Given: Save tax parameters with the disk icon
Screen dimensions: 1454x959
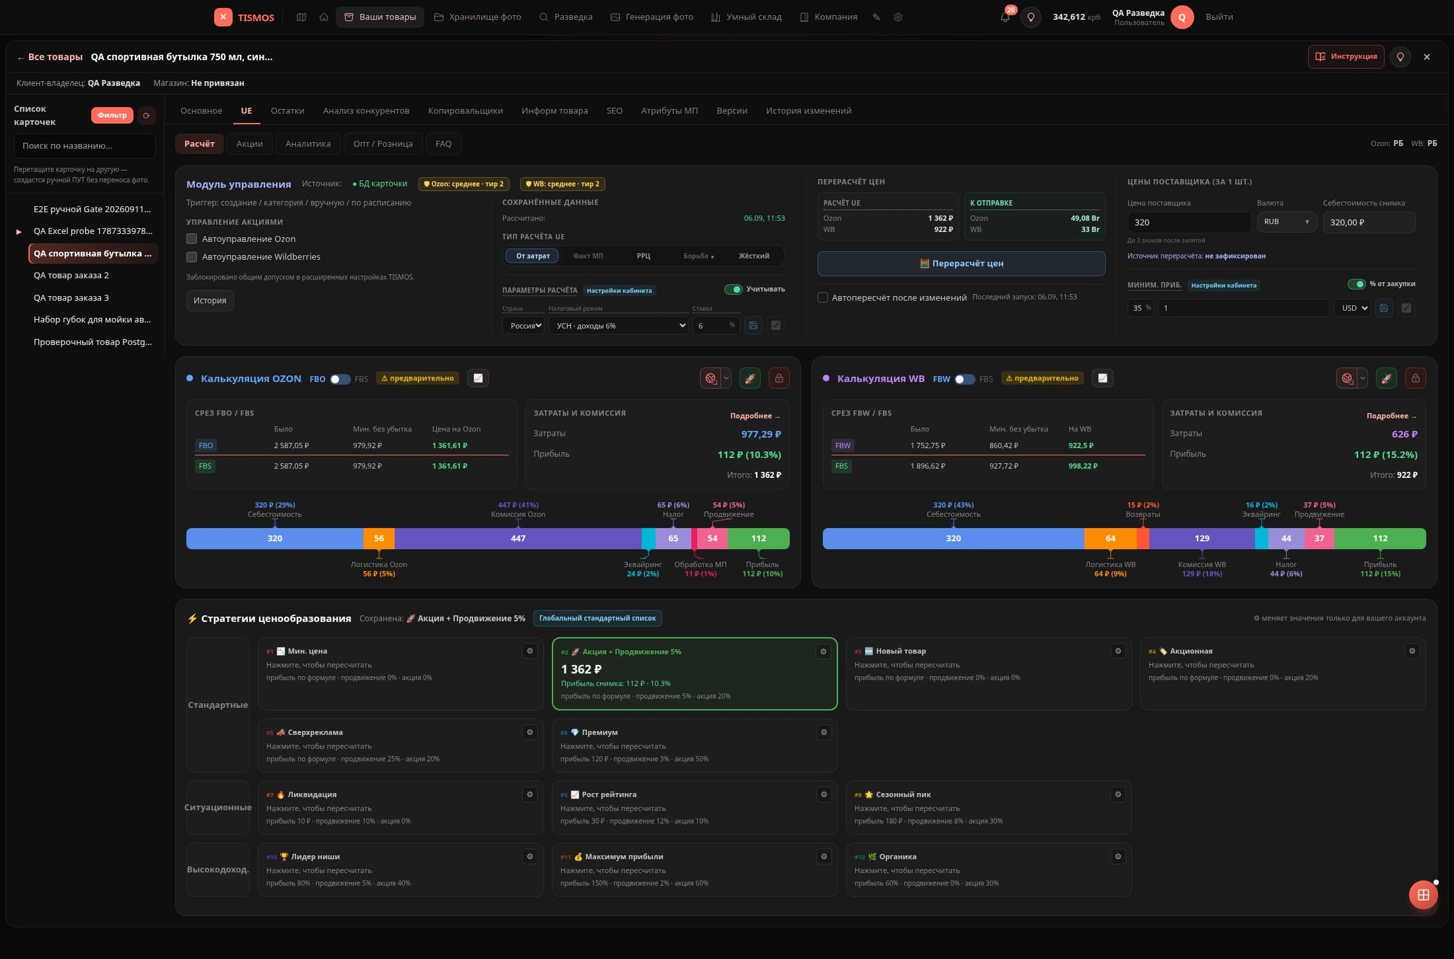Looking at the screenshot, I should [x=753, y=325].
